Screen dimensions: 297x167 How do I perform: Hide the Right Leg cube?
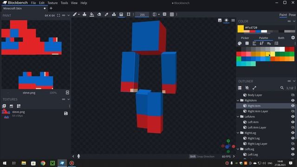(293, 138)
